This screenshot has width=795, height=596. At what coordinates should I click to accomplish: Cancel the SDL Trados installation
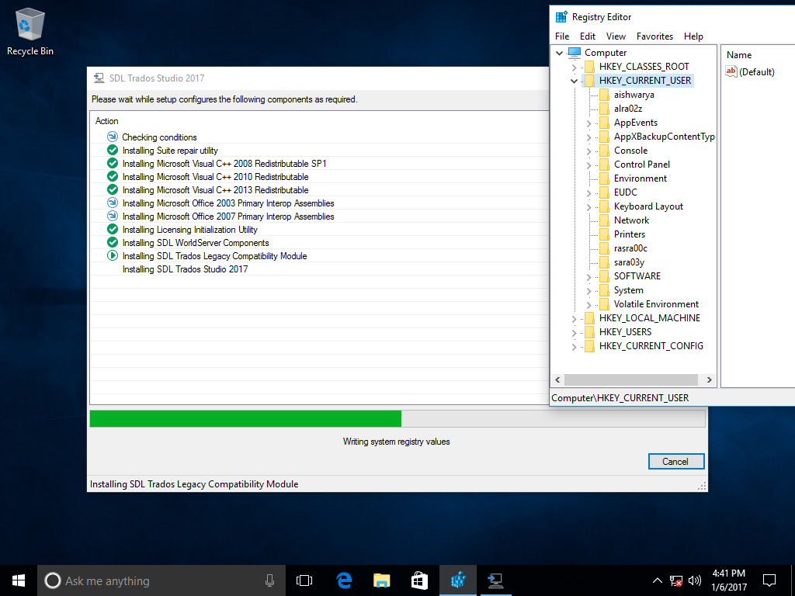676,461
